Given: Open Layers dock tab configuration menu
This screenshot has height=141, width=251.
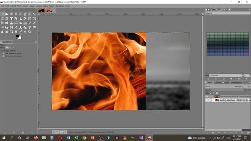Looking at the screenshot, I should coord(249,83).
